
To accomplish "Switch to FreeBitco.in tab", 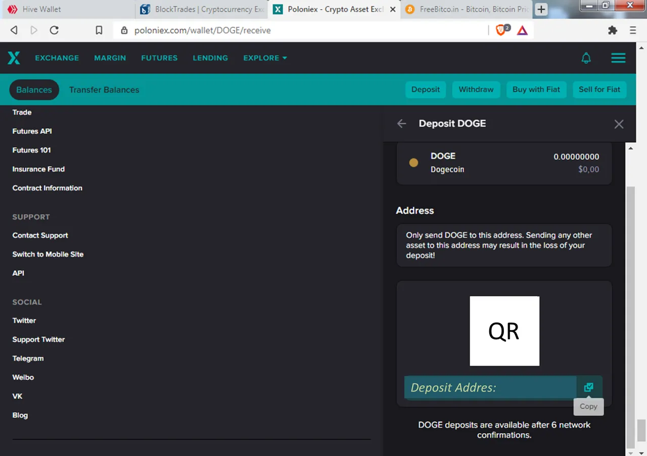I will pyautogui.click(x=466, y=9).
